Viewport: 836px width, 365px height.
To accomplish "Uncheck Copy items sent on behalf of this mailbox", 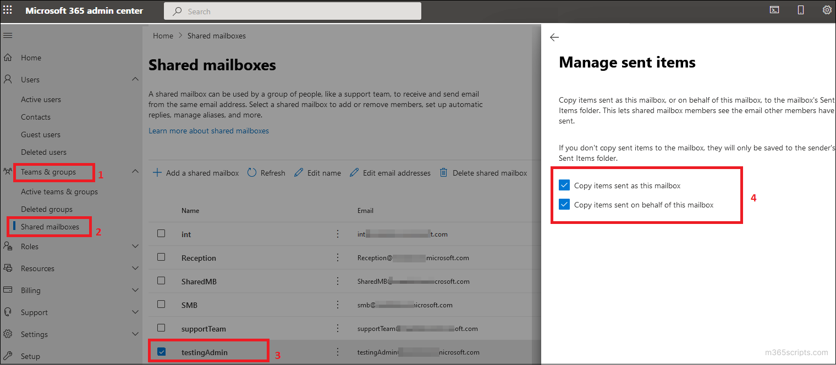I will coord(564,204).
